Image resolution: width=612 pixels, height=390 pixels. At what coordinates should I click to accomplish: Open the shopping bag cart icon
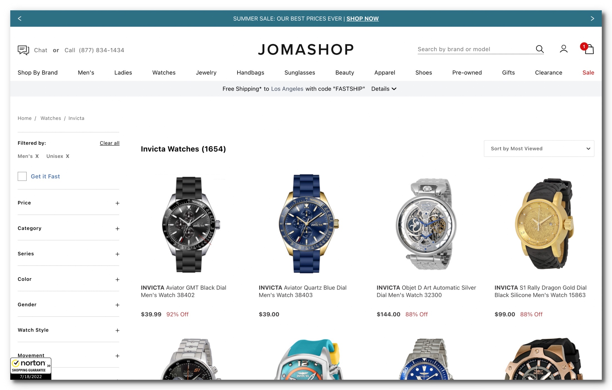(588, 49)
